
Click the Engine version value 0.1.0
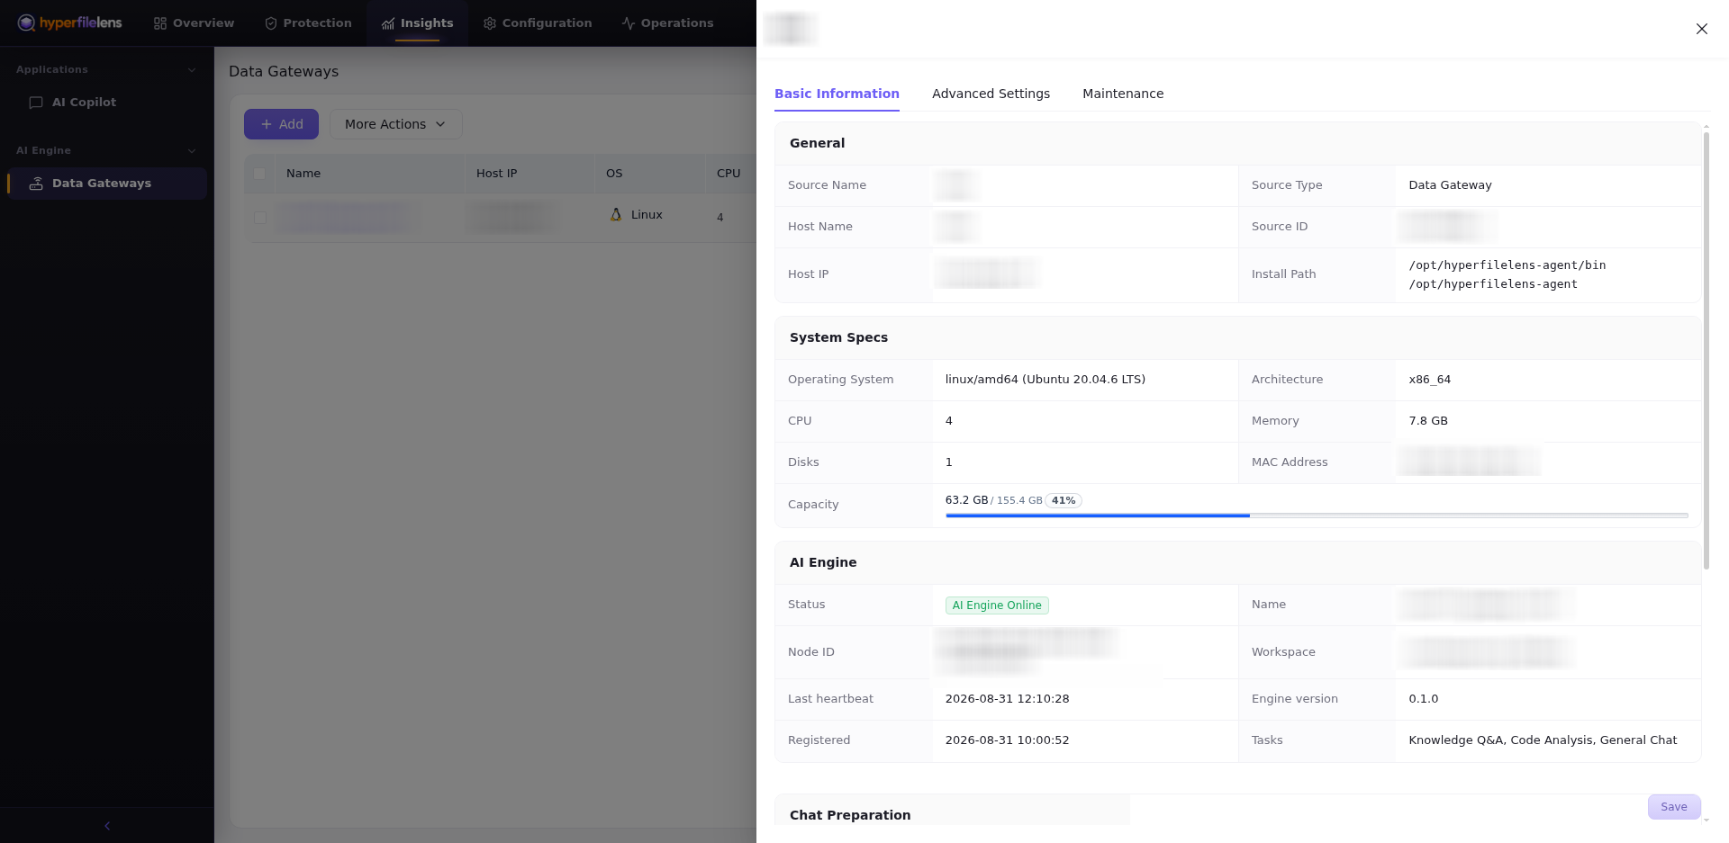coord(1423,699)
